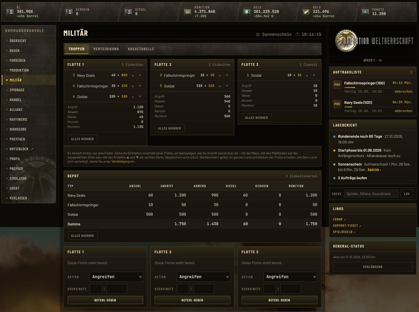
Task: Click the Ändern link in Lagebericht
Action: [x=374, y=170]
